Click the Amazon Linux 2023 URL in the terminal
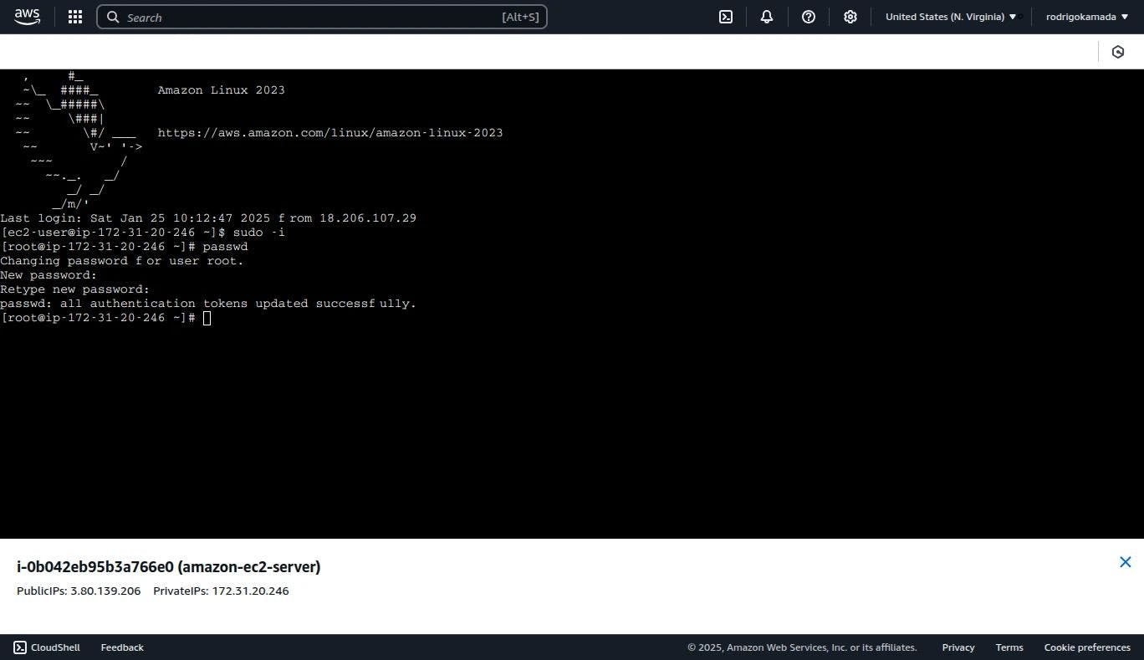 pyautogui.click(x=330, y=132)
